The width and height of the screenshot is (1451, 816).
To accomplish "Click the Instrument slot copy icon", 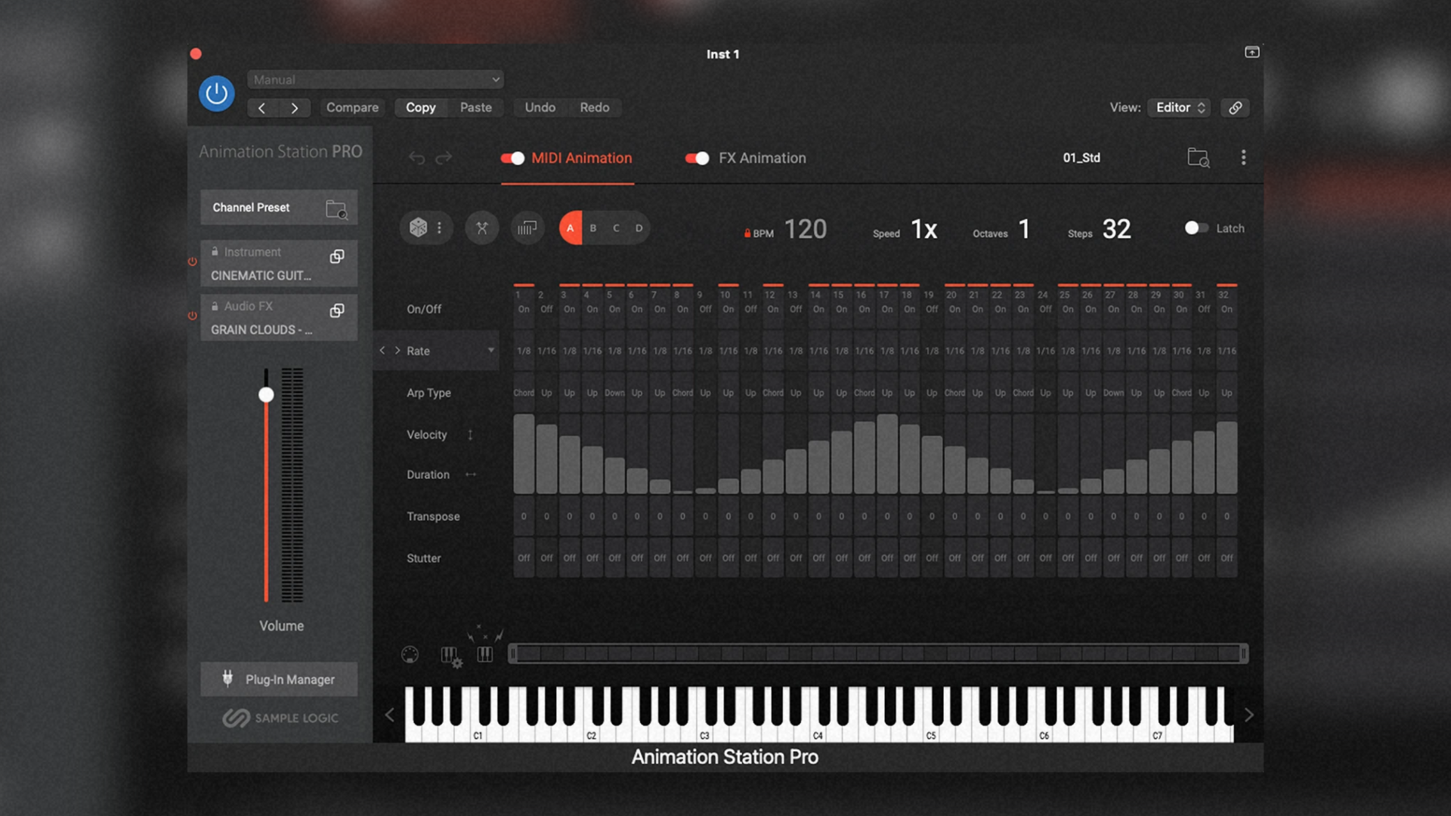I will coord(337,257).
